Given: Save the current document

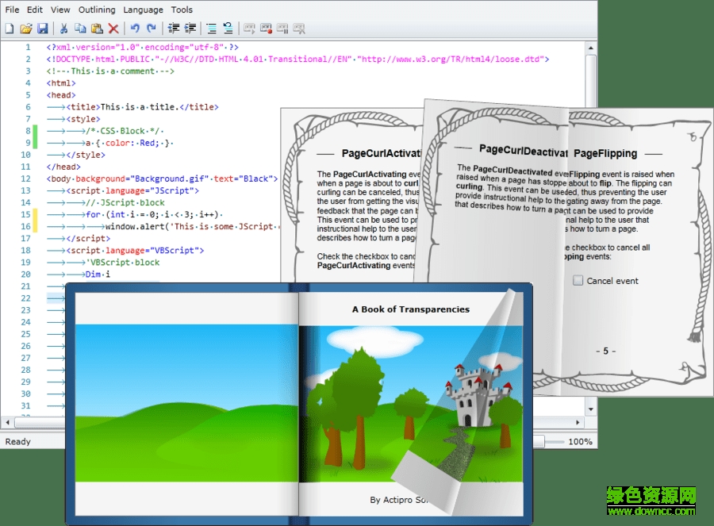Looking at the screenshot, I should pos(41,28).
